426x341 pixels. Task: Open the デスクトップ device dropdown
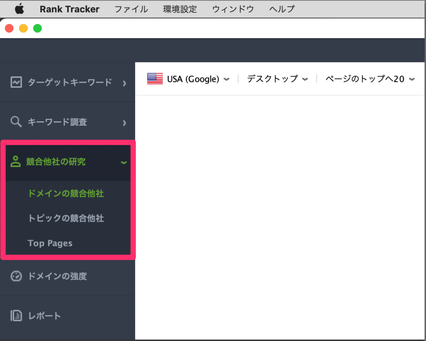click(277, 79)
